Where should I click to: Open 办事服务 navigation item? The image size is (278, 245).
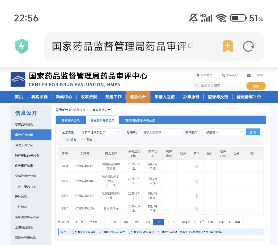click(191, 97)
